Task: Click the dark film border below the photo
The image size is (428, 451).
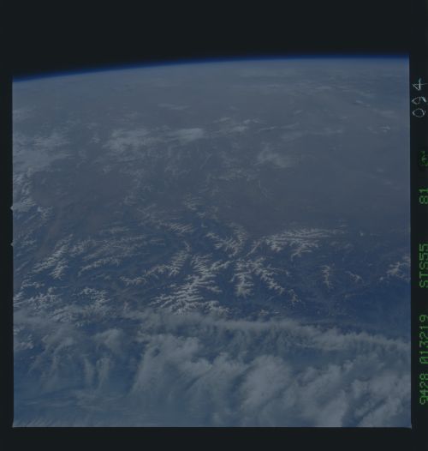Action: pos(212,439)
